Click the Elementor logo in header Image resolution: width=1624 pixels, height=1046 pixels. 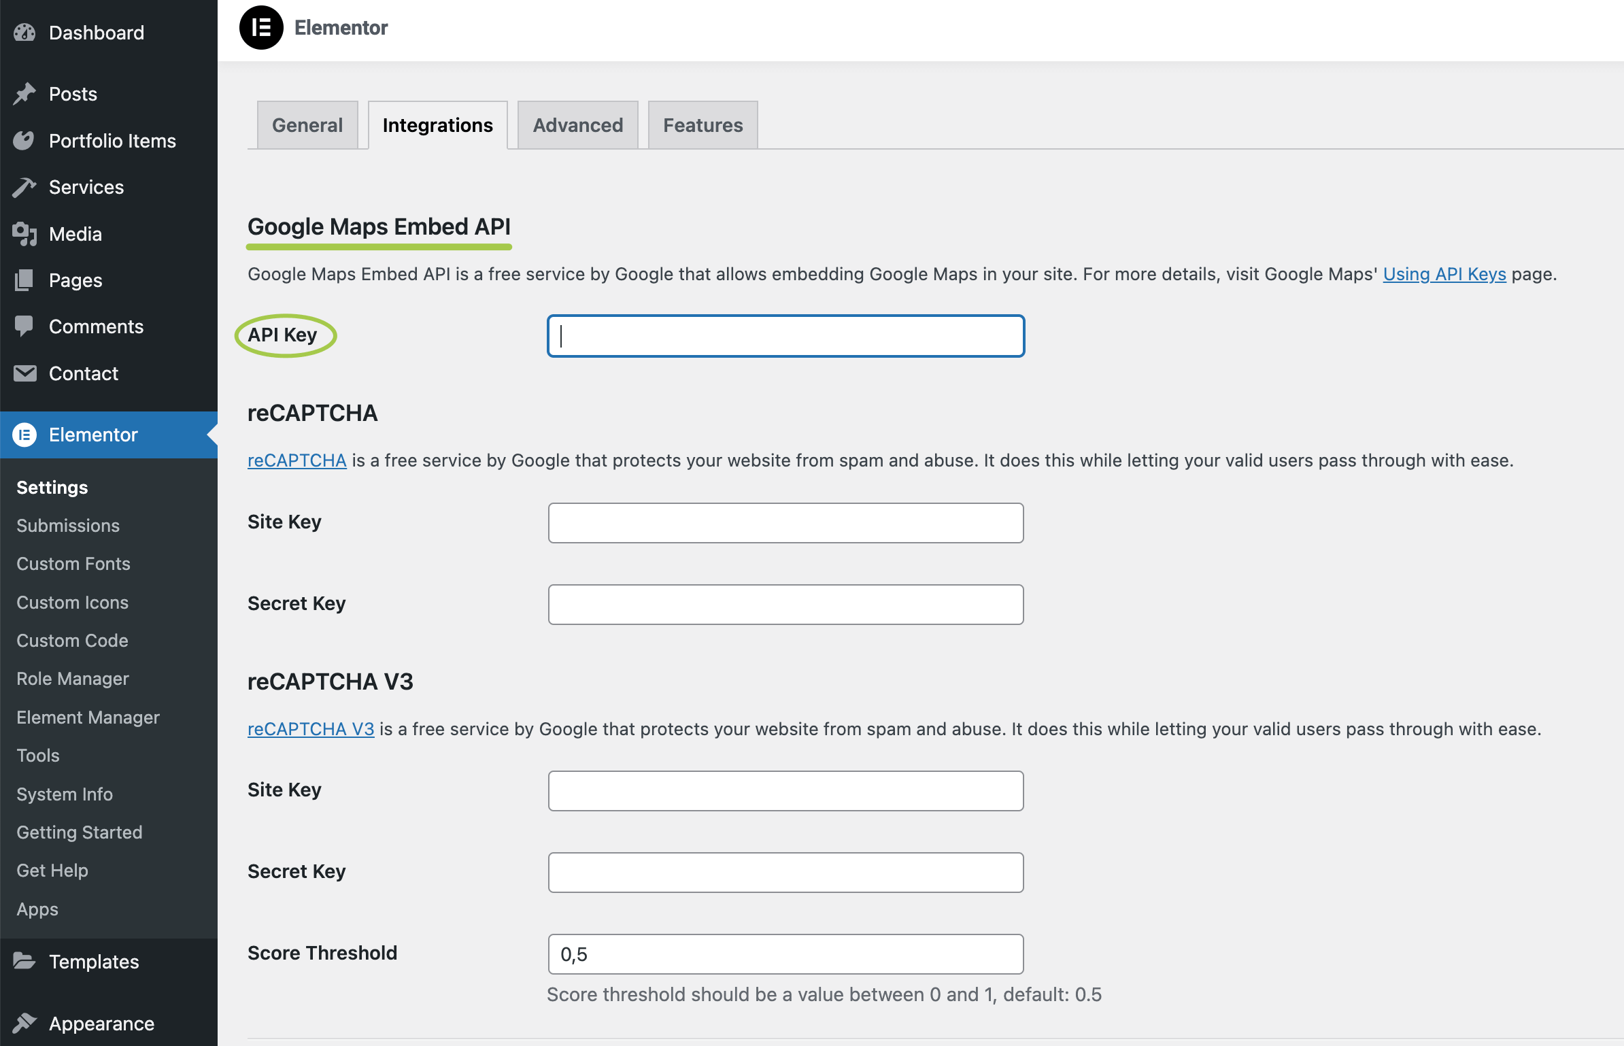click(261, 28)
